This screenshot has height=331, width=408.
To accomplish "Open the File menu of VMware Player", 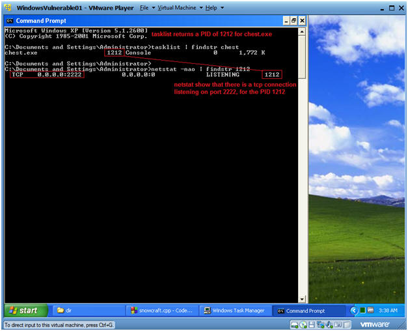I will [x=144, y=8].
